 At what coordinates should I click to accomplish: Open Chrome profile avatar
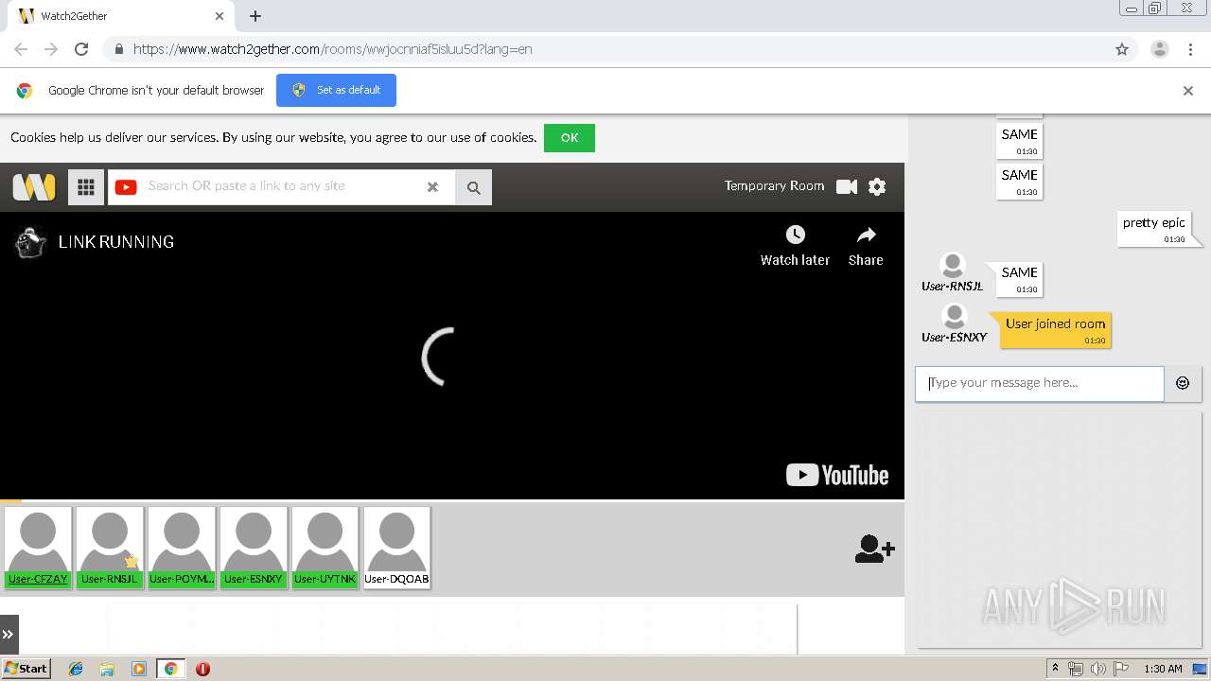coord(1159,49)
